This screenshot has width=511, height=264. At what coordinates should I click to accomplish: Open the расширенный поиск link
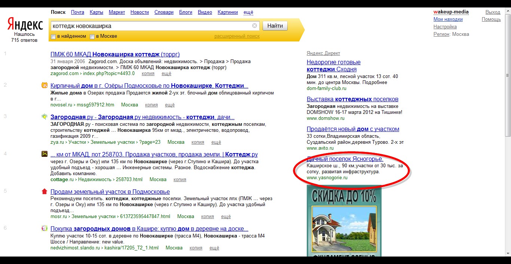[x=237, y=36]
